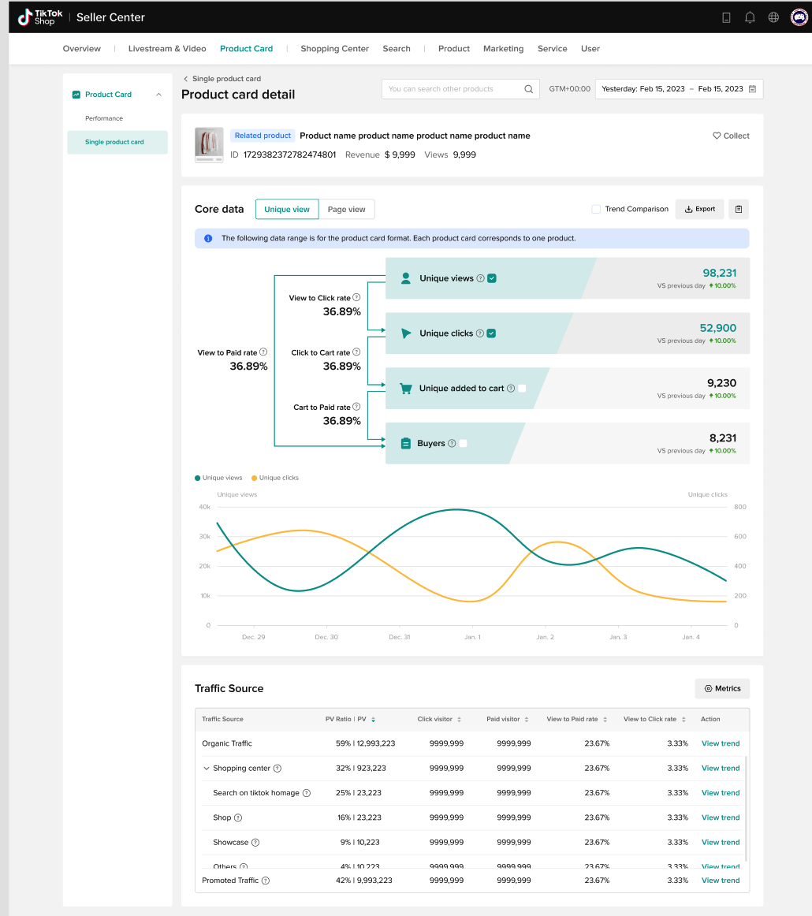Sort by the PV Ratio column arrow
Viewport: 812px width, 916px height.
coord(374,719)
